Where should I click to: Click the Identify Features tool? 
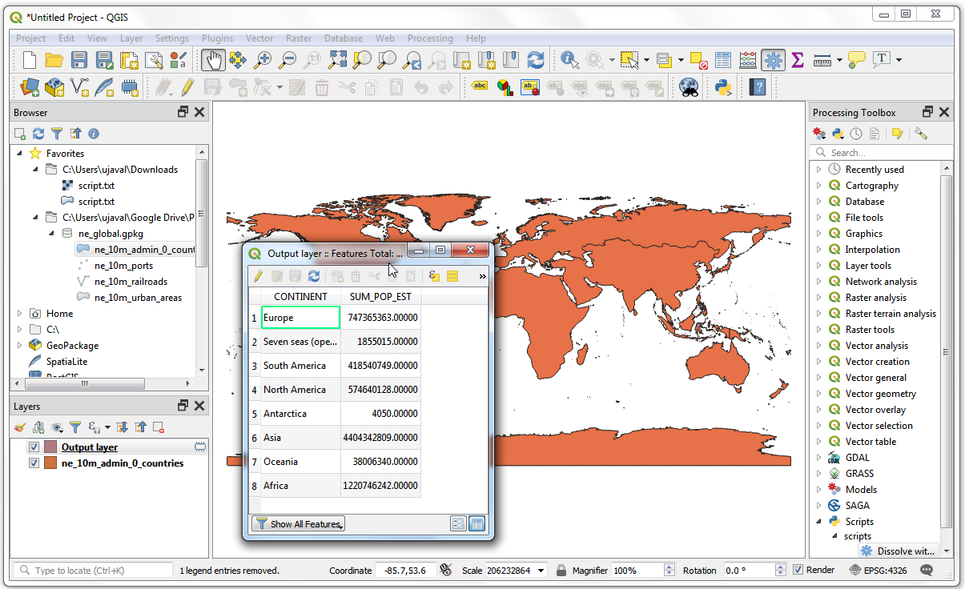569,60
